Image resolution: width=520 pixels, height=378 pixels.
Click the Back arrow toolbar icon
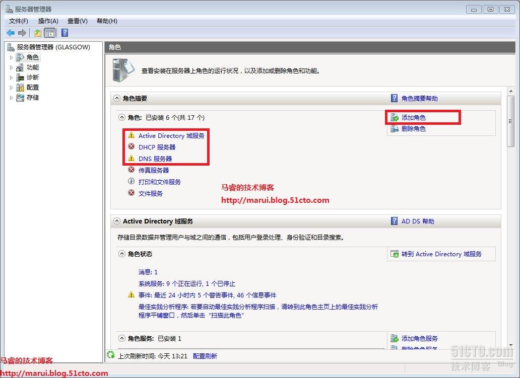11,33
